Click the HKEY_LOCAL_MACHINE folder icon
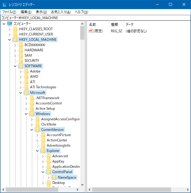The image size is (191, 193). [x=15, y=40]
